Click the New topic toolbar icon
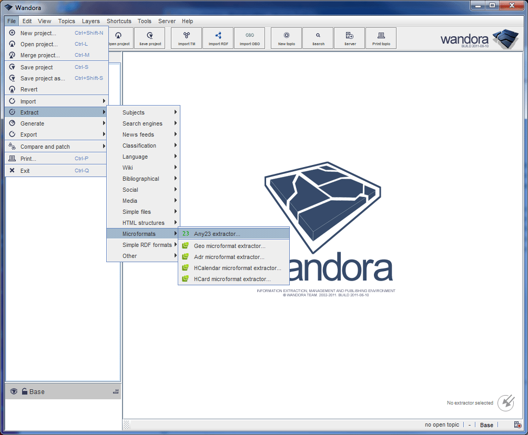The image size is (528, 435). pos(286,38)
